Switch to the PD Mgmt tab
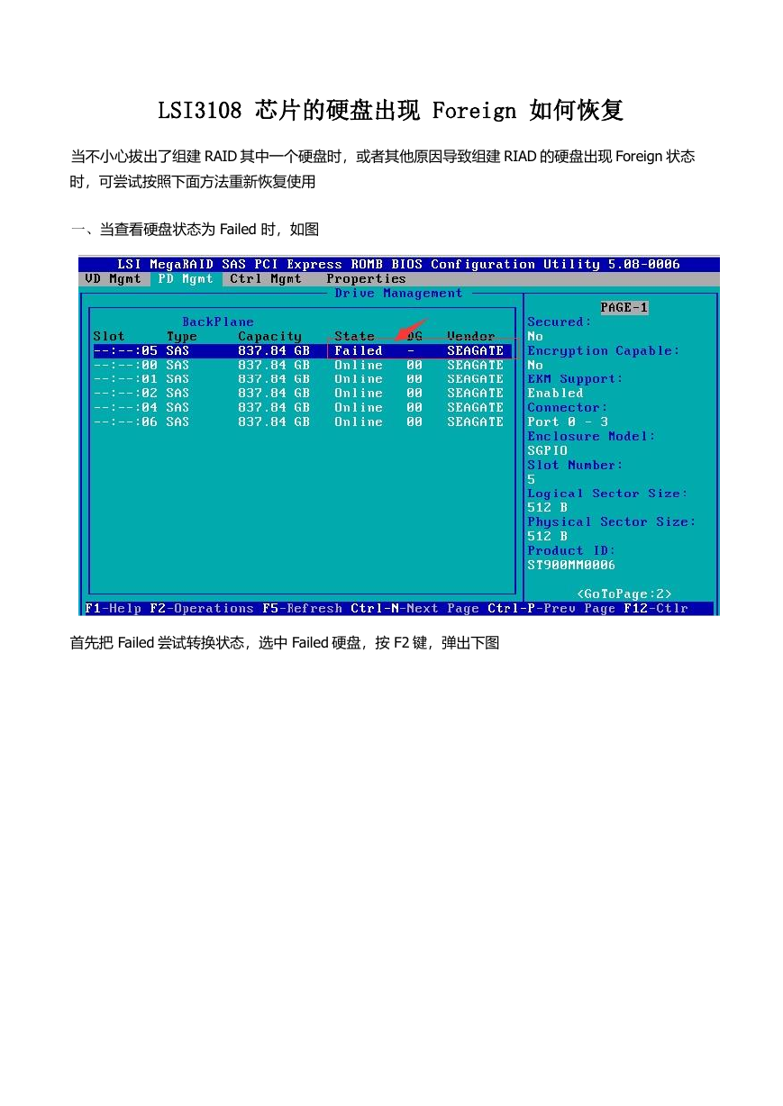Image resolution: width=783 pixels, height=1106 pixels. coord(186,279)
